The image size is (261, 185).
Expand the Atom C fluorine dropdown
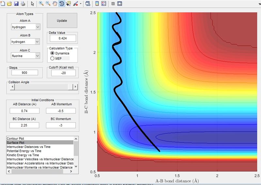click(26, 56)
